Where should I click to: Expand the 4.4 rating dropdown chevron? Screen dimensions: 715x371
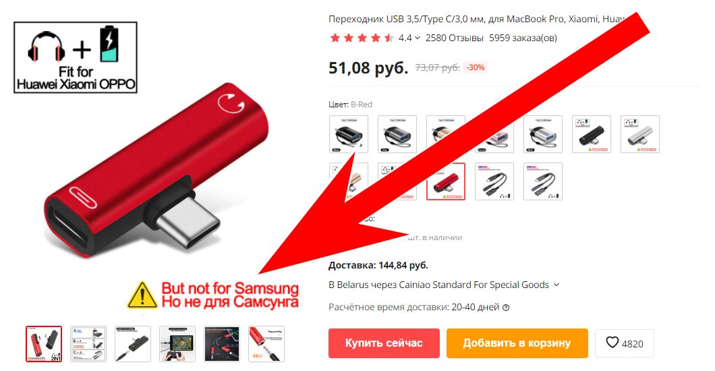point(418,38)
